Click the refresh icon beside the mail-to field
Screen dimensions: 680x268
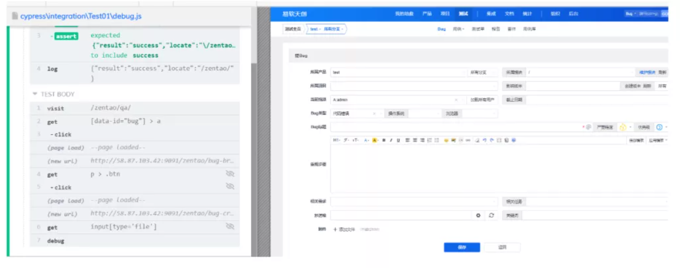click(491, 215)
